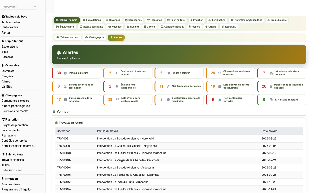The image size is (313, 193).
Task: Open Campagnes oléicoles sidebar link
Action: click(x=15, y=101)
